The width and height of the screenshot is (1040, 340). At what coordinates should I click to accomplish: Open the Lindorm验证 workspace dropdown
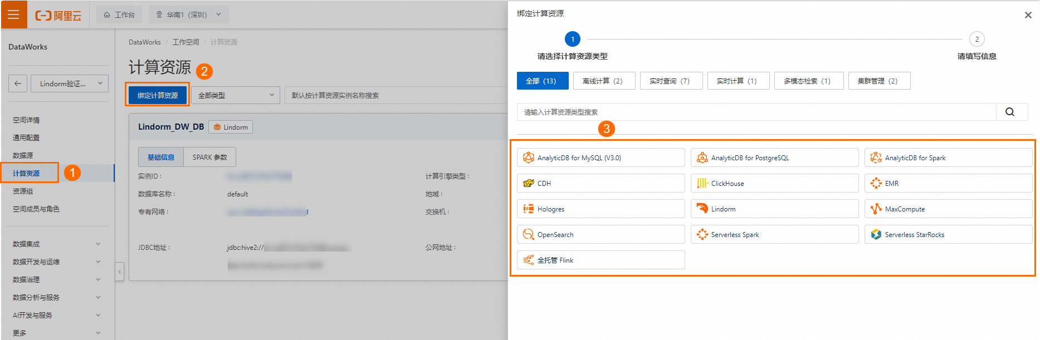point(69,83)
